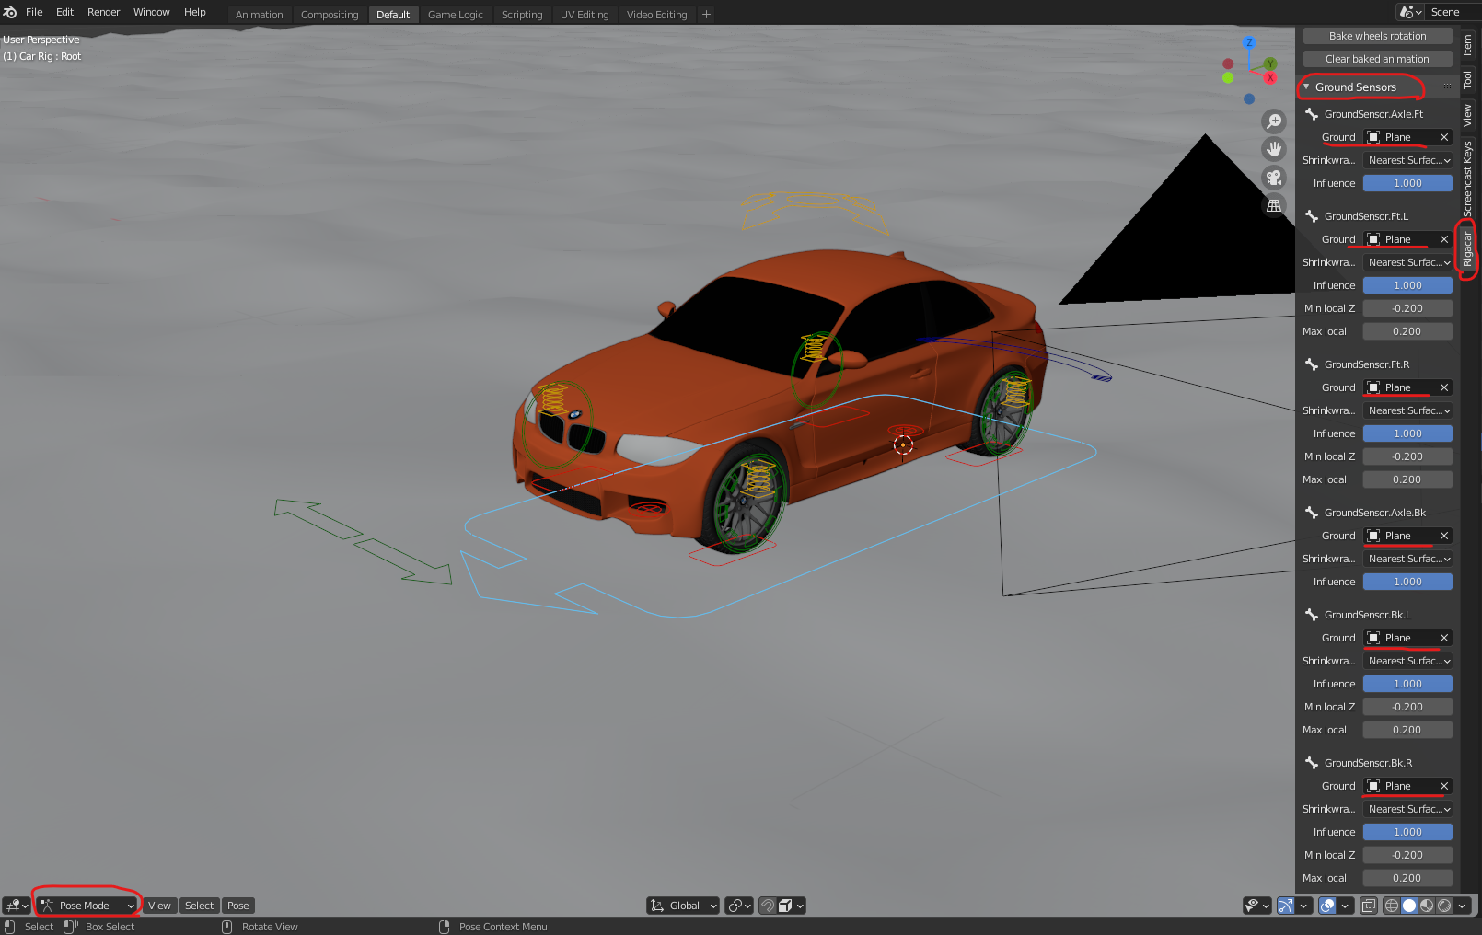
Task: Toggle snapping magnet icon
Action: pos(768,906)
